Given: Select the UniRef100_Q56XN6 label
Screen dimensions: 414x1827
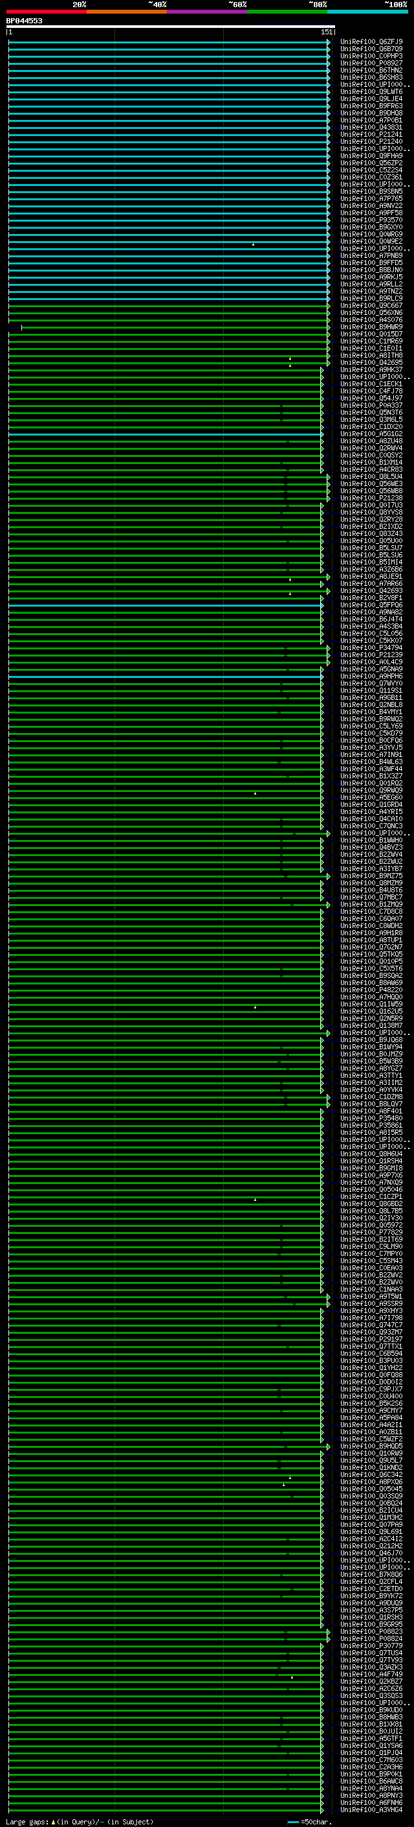Looking at the screenshot, I should 371,313.
